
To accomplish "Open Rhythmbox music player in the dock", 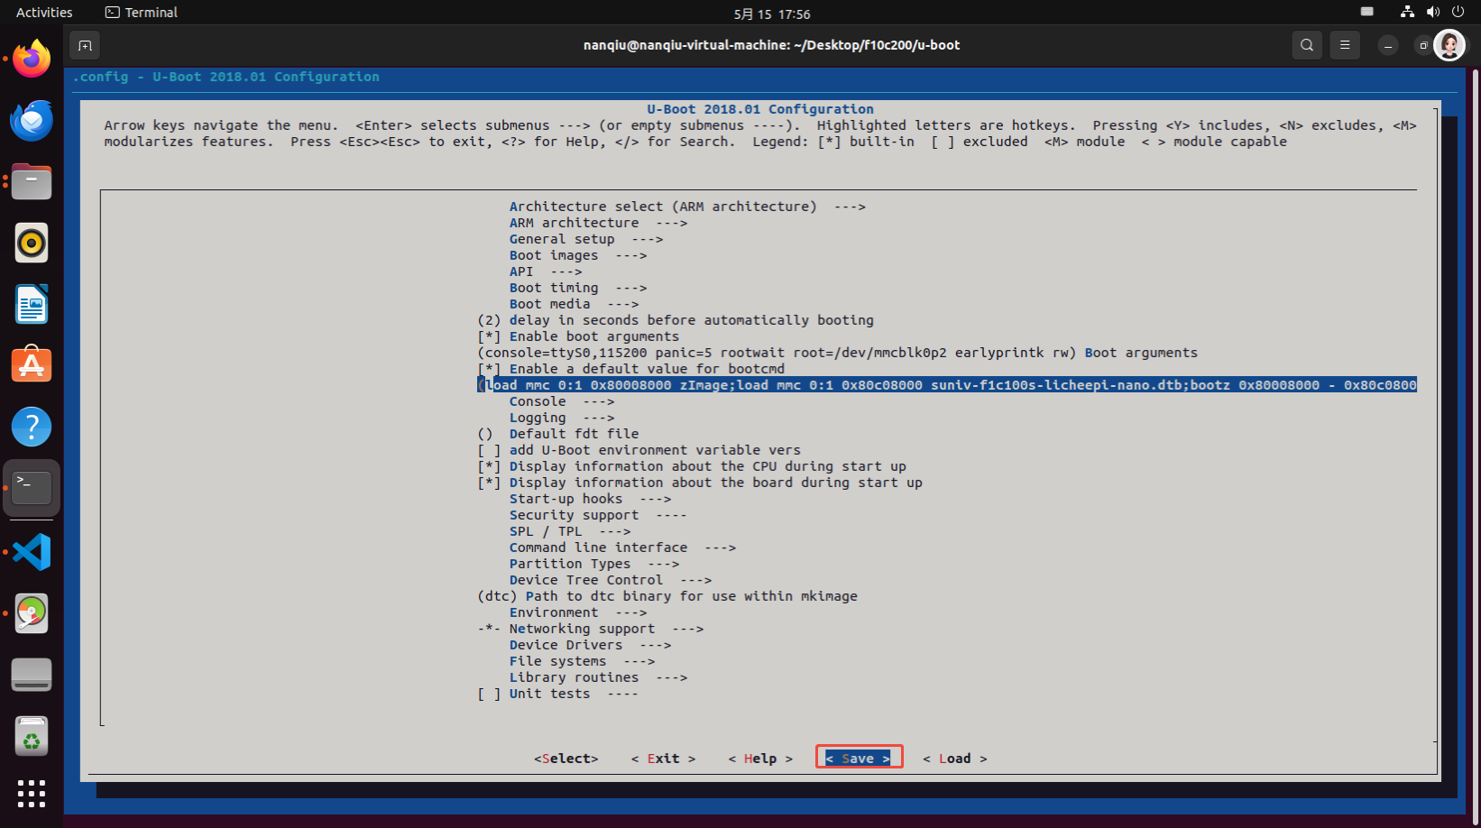I will pyautogui.click(x=32, y=243).
